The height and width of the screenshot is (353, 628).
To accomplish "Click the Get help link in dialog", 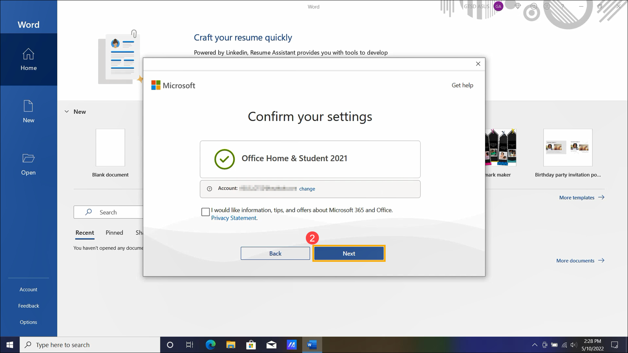I will click(462, 85).
